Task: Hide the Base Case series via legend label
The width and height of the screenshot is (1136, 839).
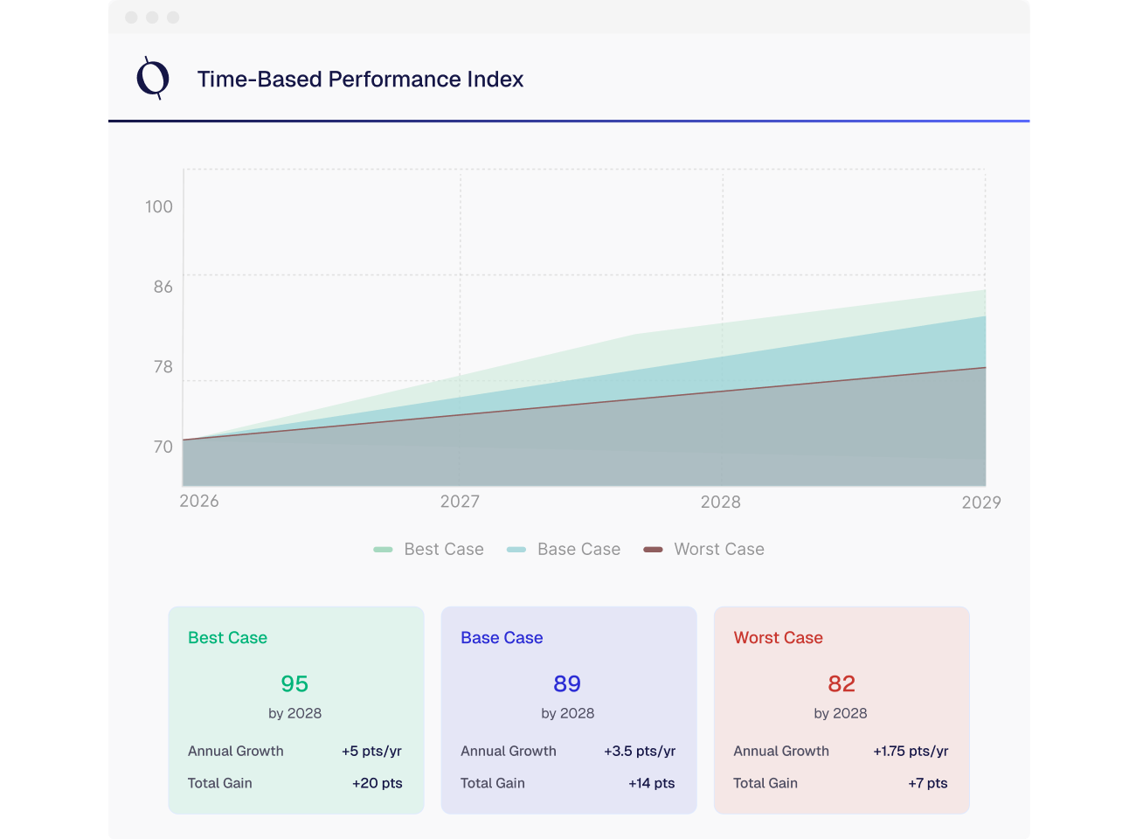Action: (578, 550)
